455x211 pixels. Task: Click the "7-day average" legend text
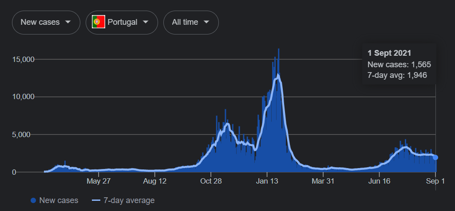[129, 200]
